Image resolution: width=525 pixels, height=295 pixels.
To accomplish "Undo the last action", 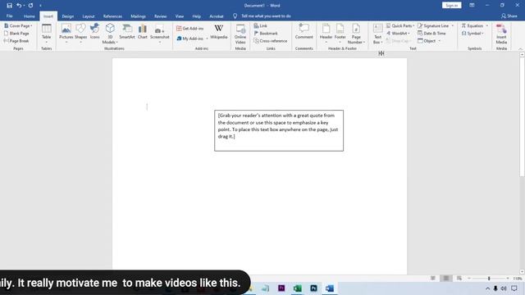I will point(19,6).
